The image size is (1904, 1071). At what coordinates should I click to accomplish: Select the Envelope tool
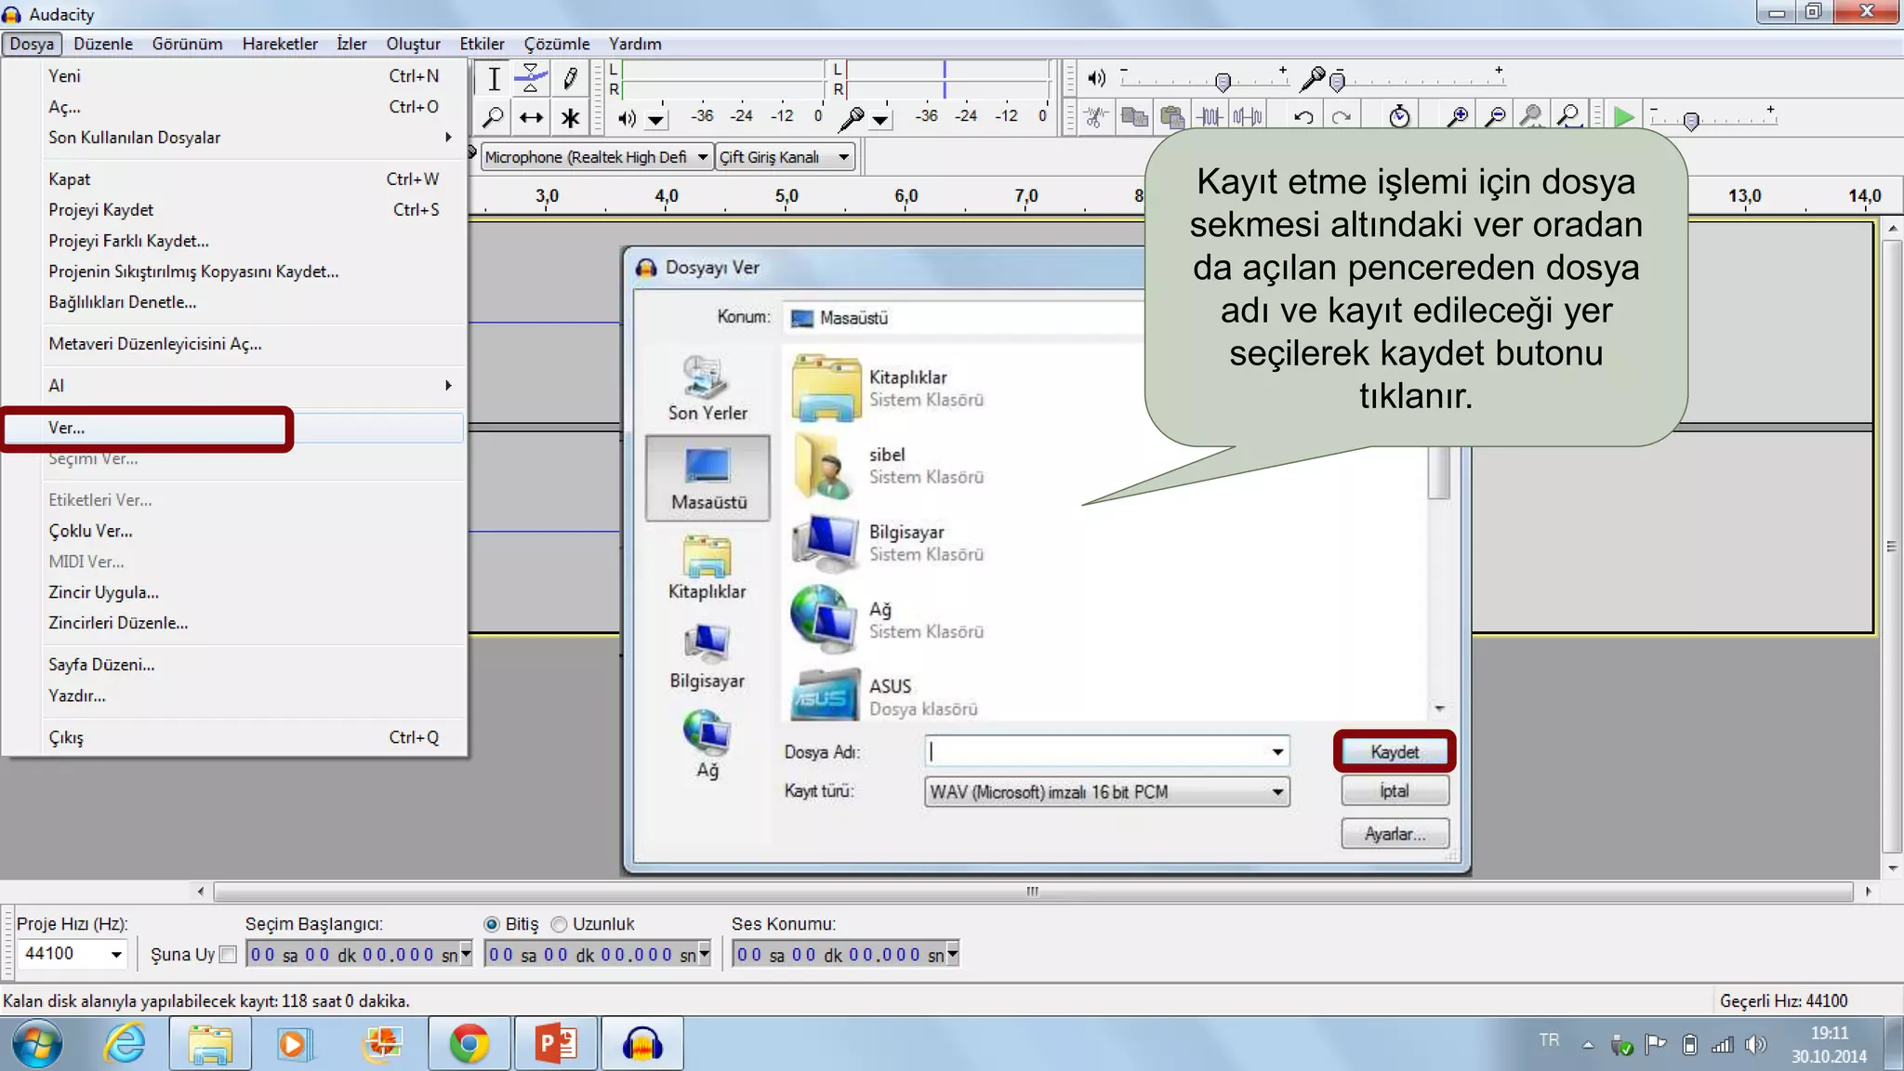point(531,79)
